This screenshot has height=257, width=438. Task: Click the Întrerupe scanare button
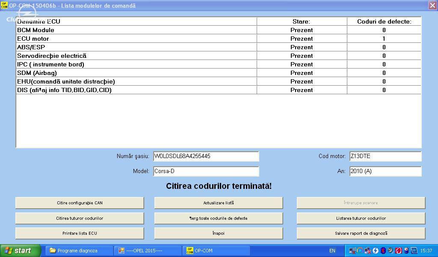click(x=361, y=203)
